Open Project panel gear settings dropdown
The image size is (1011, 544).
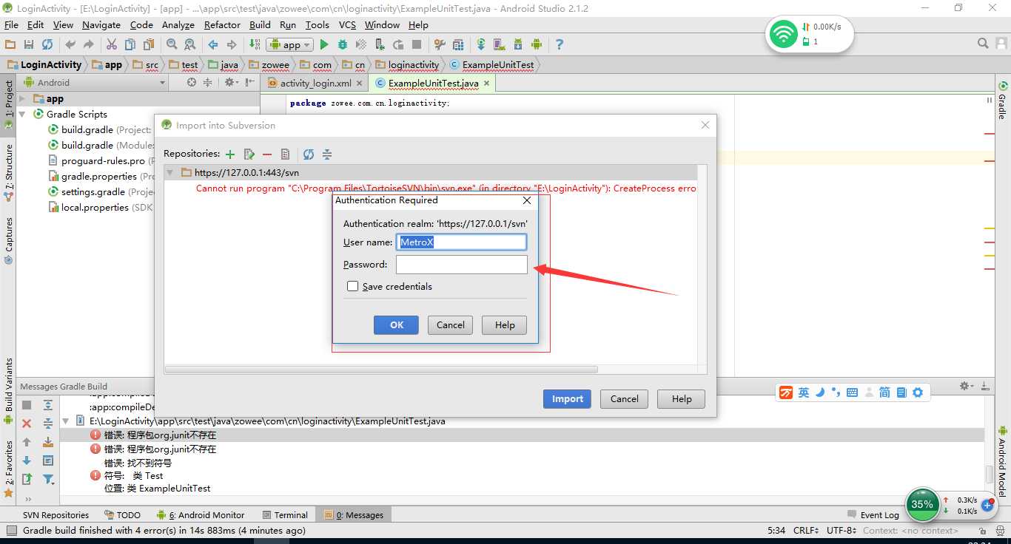232,82
